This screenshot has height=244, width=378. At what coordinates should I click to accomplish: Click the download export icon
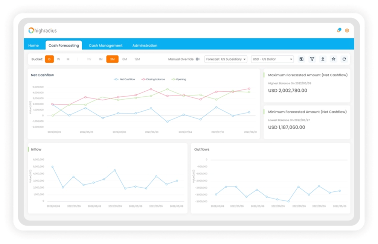323,59
